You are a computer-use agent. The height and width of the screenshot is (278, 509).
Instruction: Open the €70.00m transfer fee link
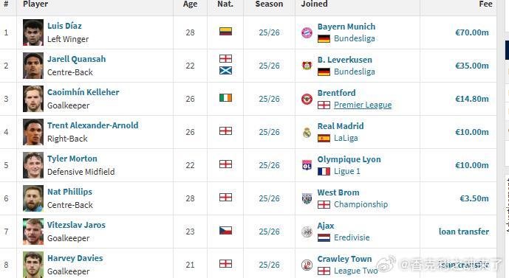[471, 32]
